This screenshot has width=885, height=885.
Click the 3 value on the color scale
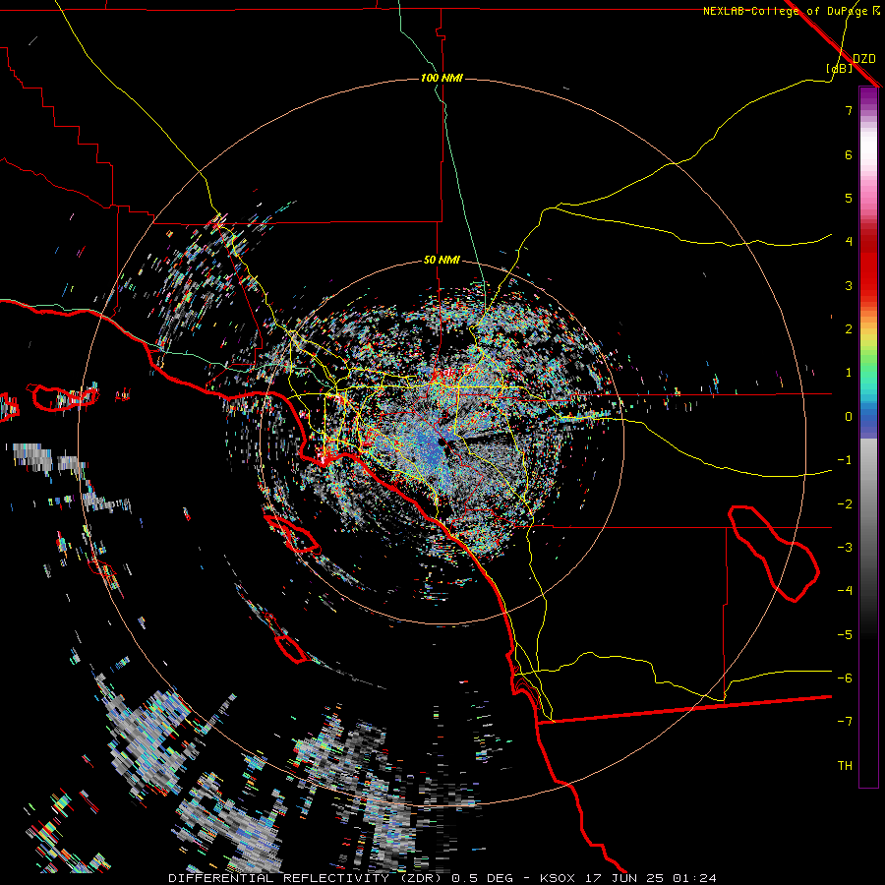849,285
